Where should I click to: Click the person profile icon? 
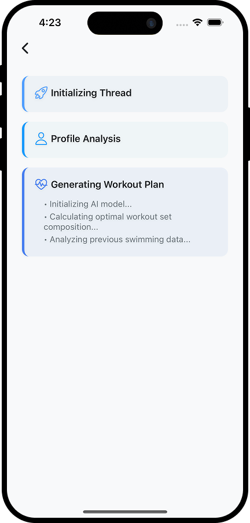[x=41, y=139]
